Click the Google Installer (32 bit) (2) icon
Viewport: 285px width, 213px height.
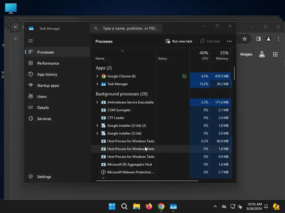104,126
